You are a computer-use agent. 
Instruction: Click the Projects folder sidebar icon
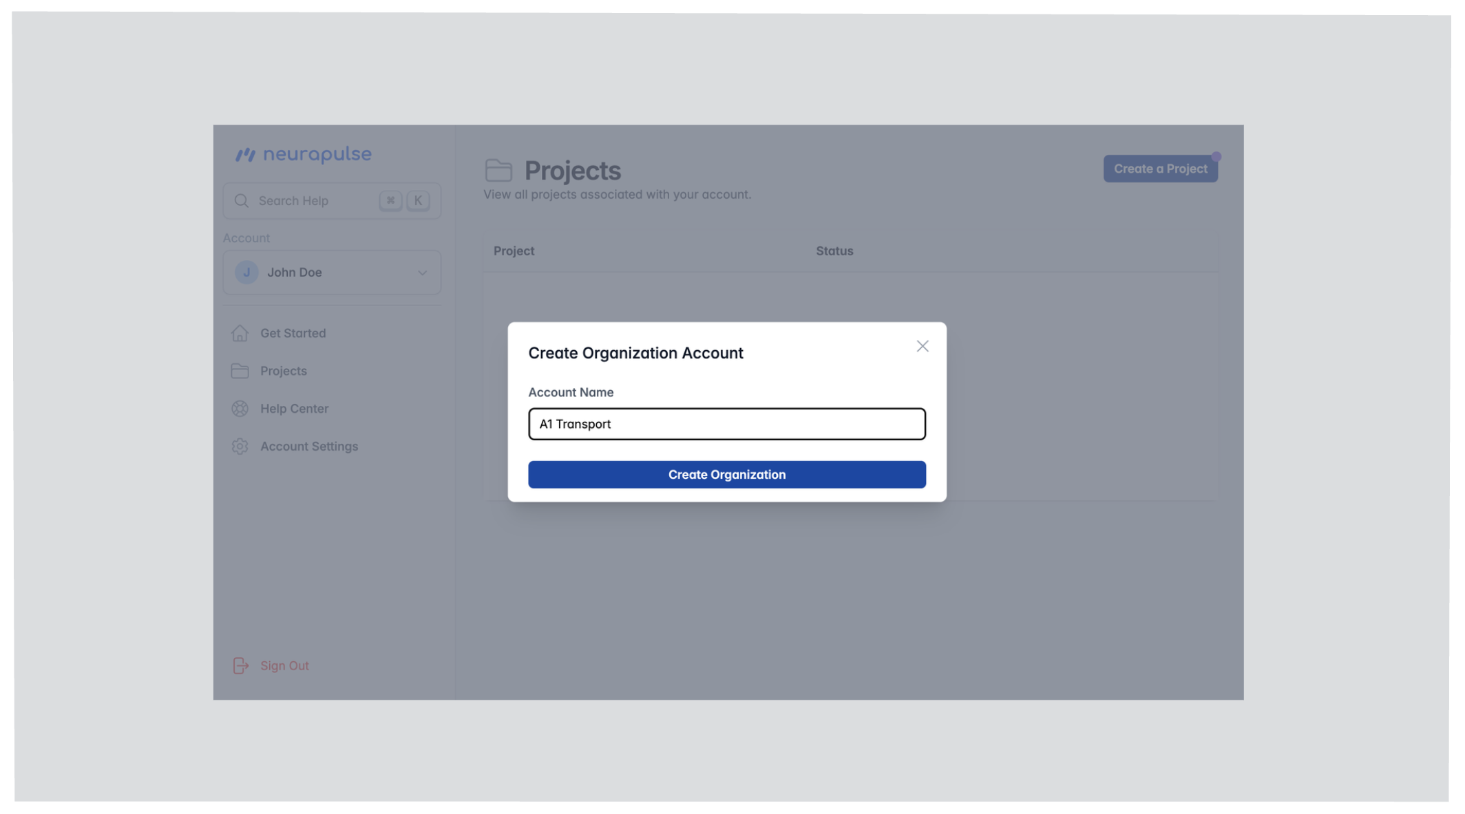tap(240, 371)
